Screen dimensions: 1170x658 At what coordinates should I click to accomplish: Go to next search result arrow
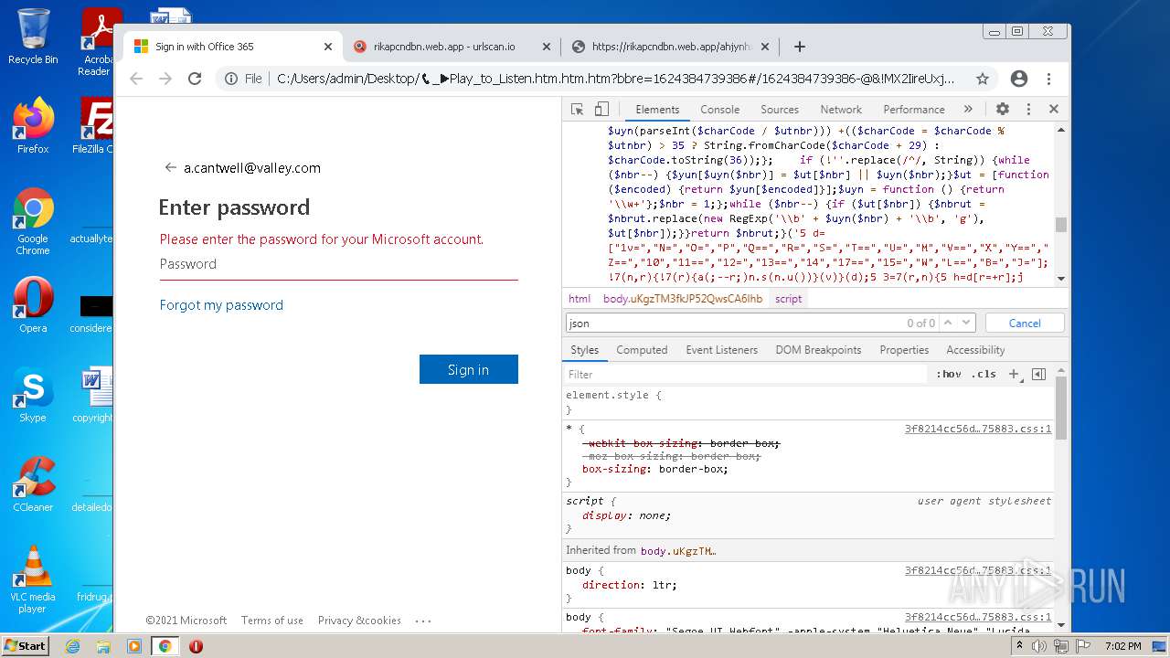(x=966, y=323)
